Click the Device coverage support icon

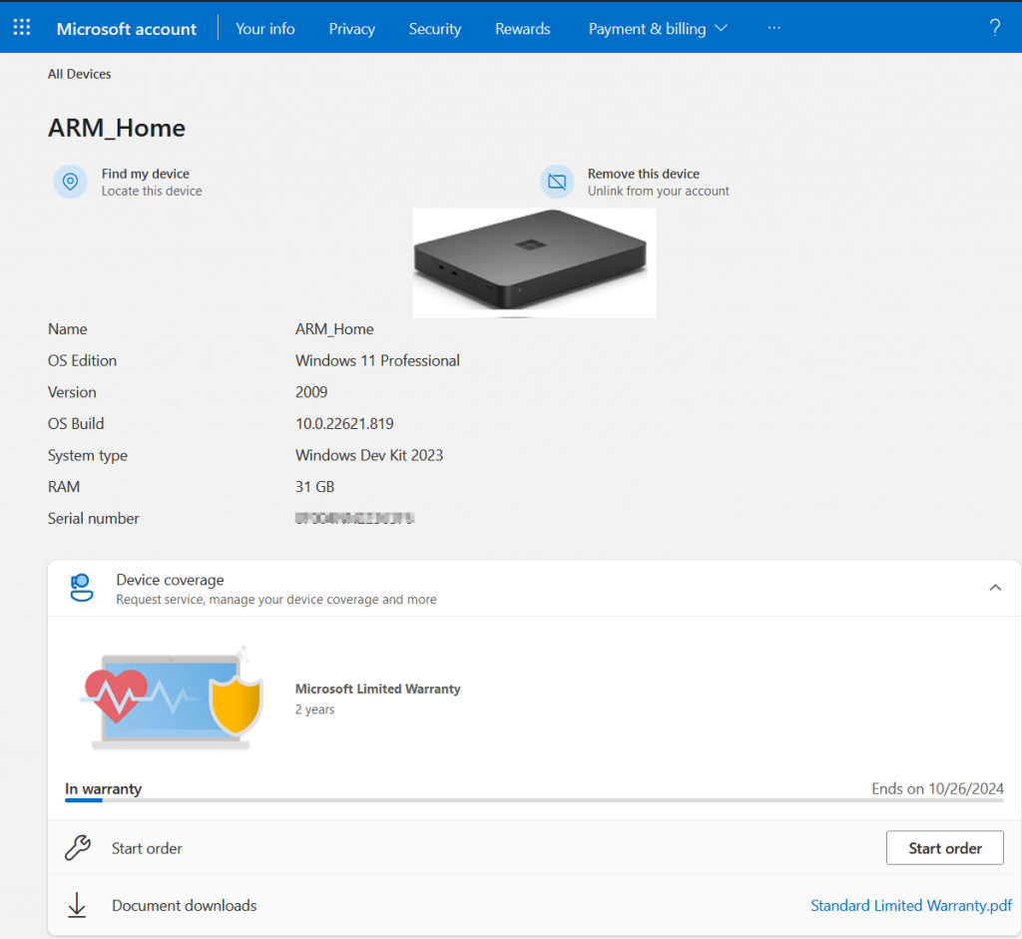tap(81, 588)
